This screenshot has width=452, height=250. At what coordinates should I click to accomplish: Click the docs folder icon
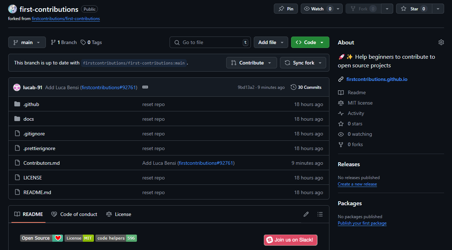[17, 119]
